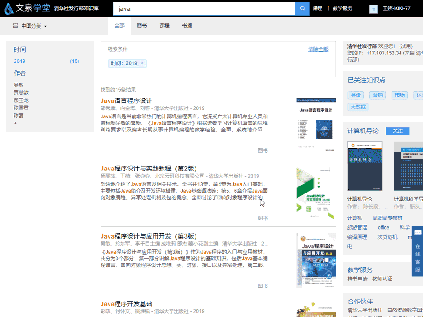The width and height of the screenshot is (423, 317).
Task: Open the 中图分类 dropdown
Action: click(30, 26)
